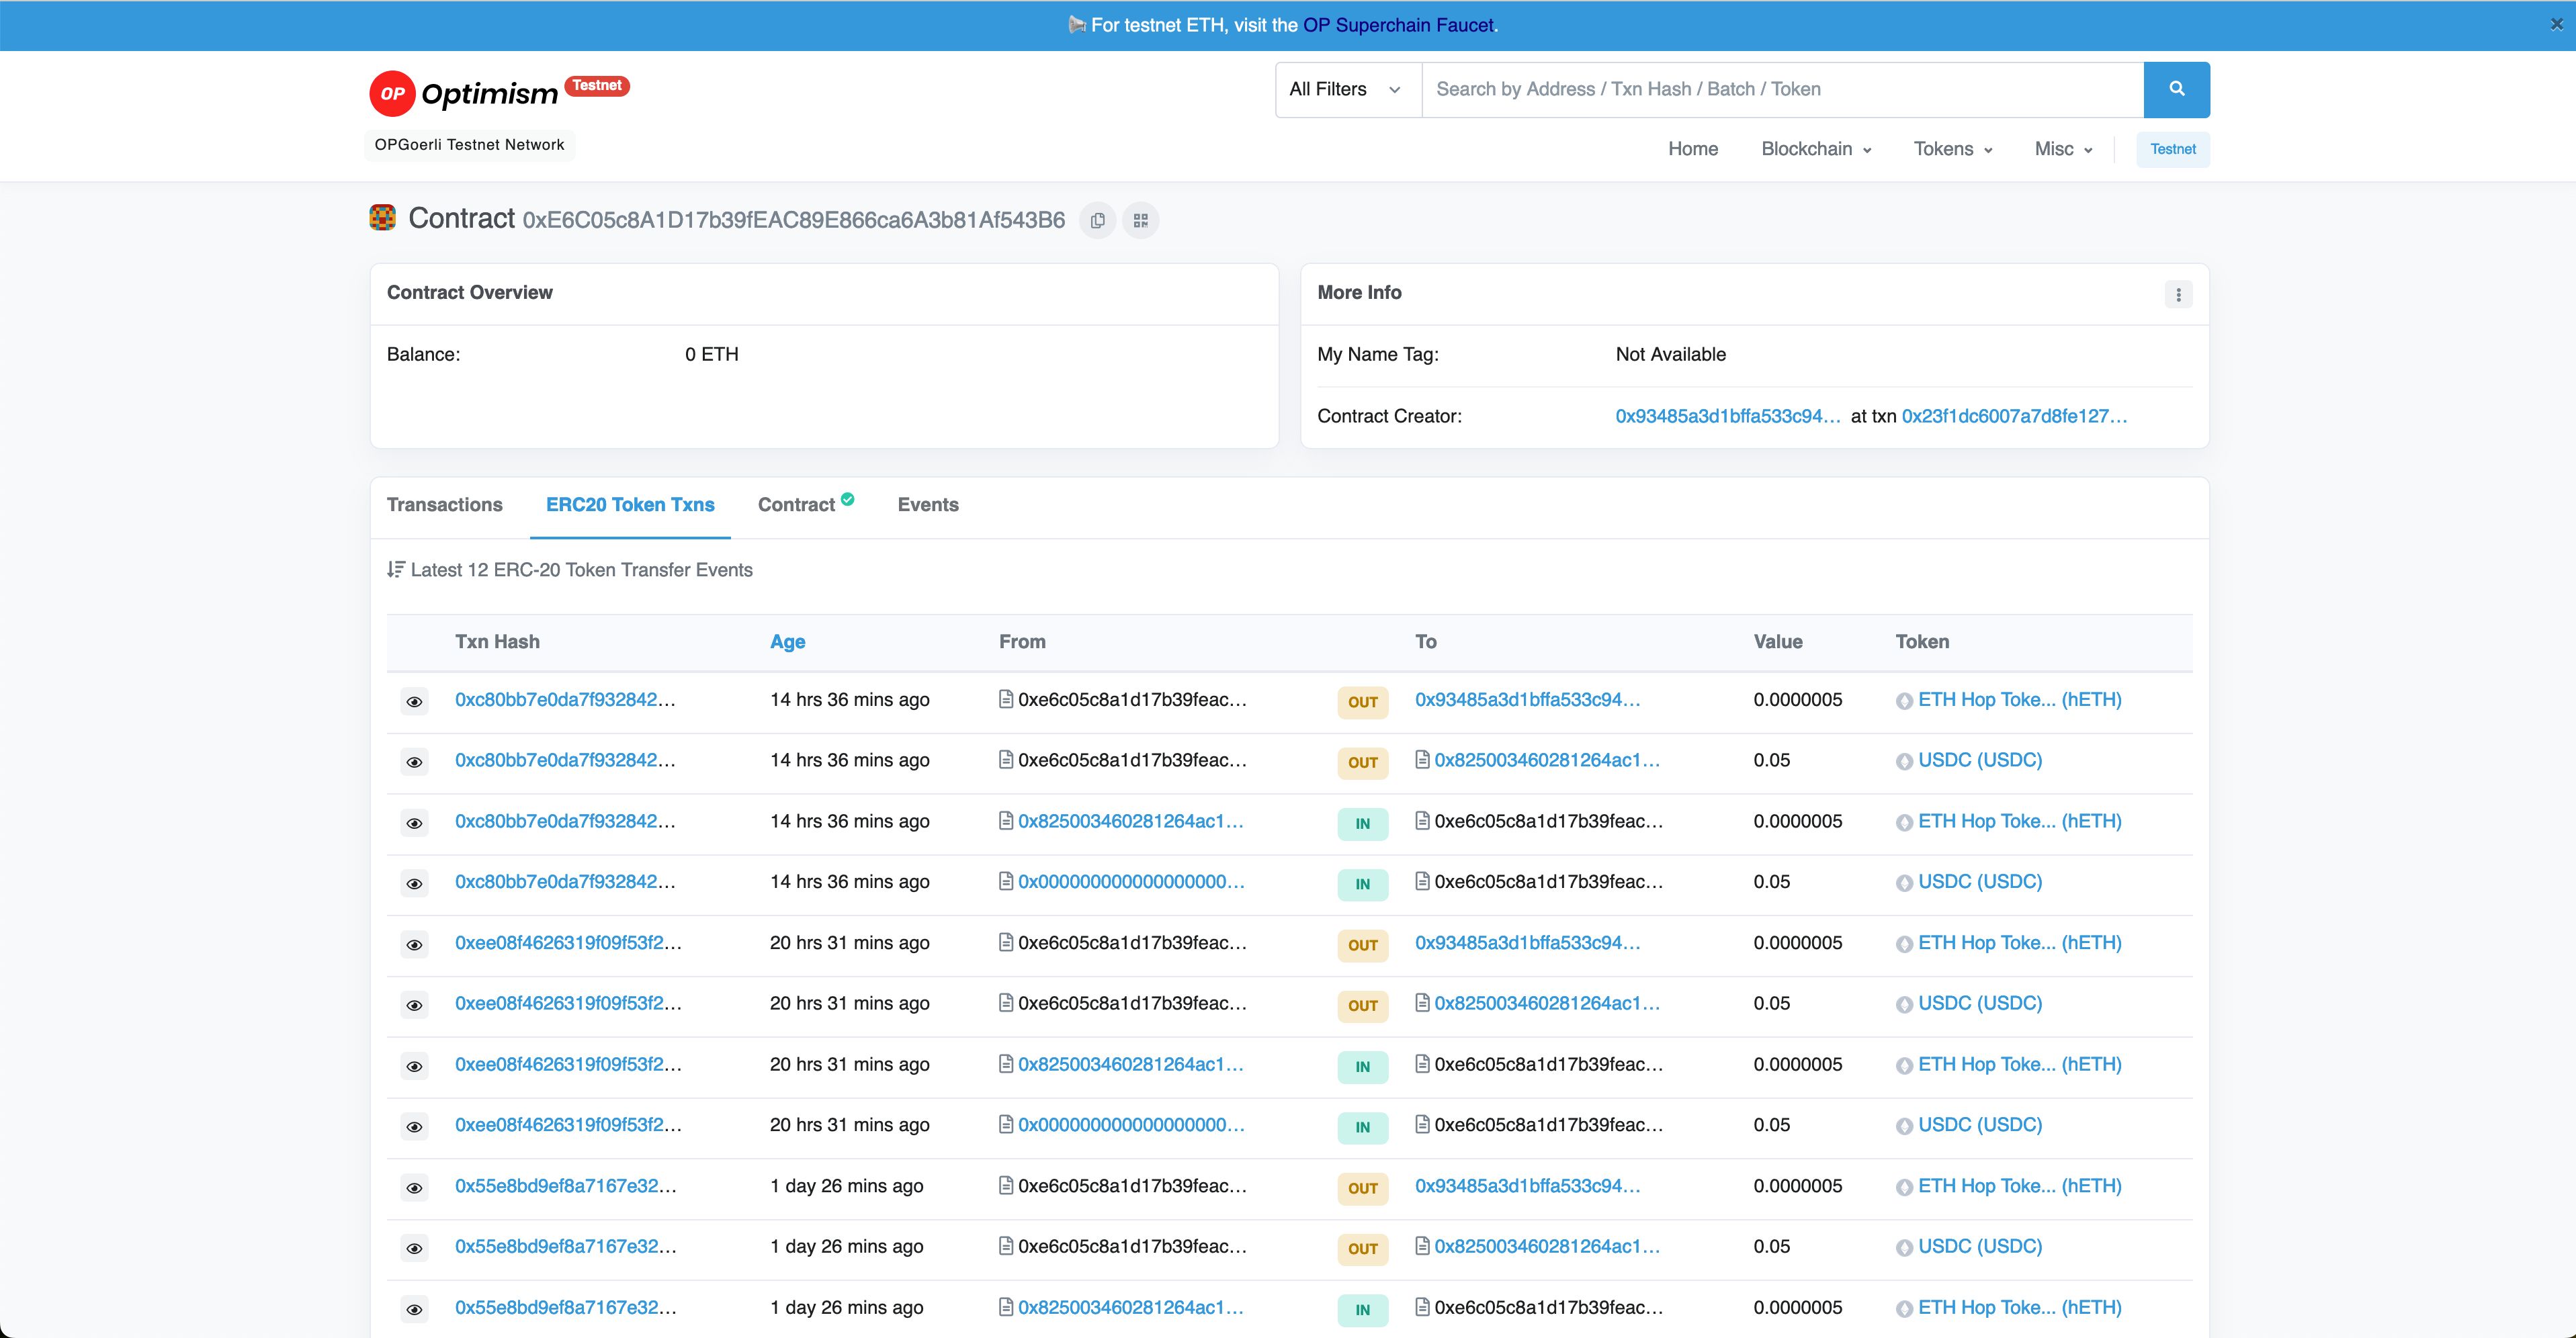
Task: Click verified checkmark on the Contract tab
Action: click(x=847, y=499)
